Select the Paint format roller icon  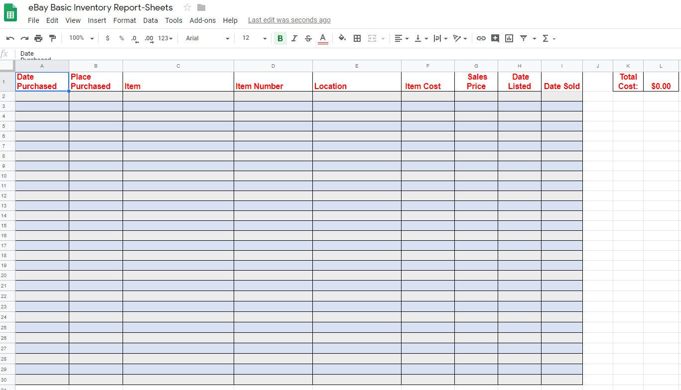(52, 38)
